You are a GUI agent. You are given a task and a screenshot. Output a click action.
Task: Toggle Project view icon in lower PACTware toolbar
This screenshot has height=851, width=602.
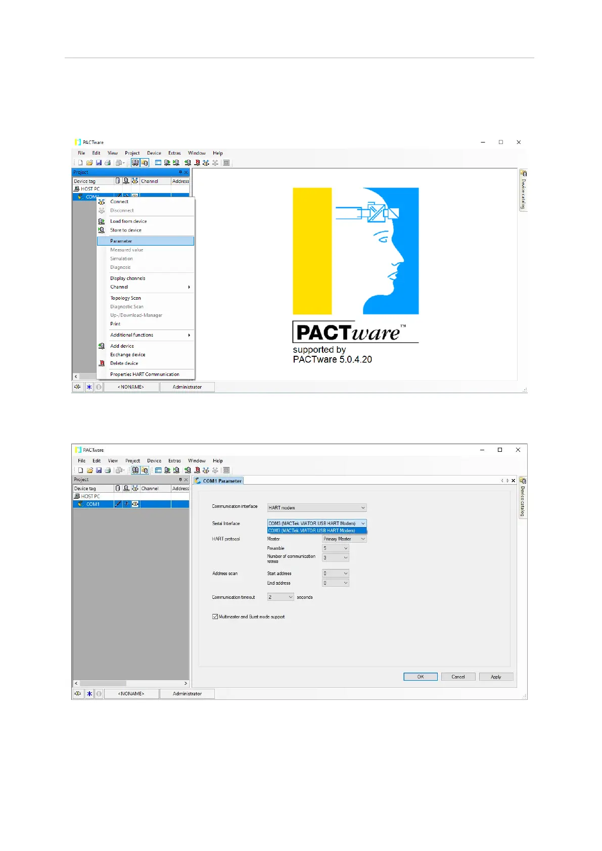(x=135, y=470)
